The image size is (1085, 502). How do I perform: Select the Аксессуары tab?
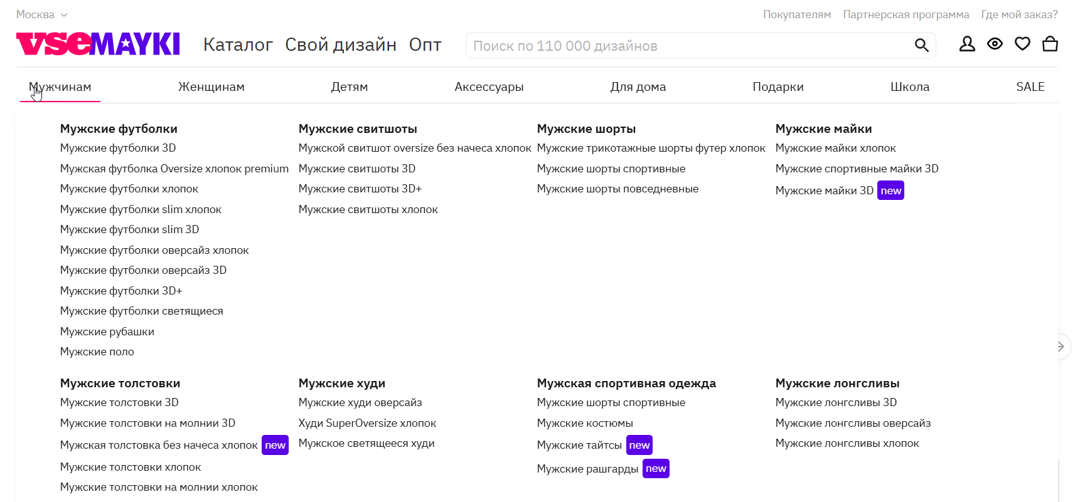point(489,86)
